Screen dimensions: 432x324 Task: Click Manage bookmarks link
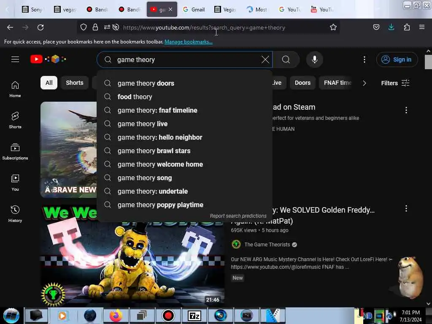click(x=189, y=42)
